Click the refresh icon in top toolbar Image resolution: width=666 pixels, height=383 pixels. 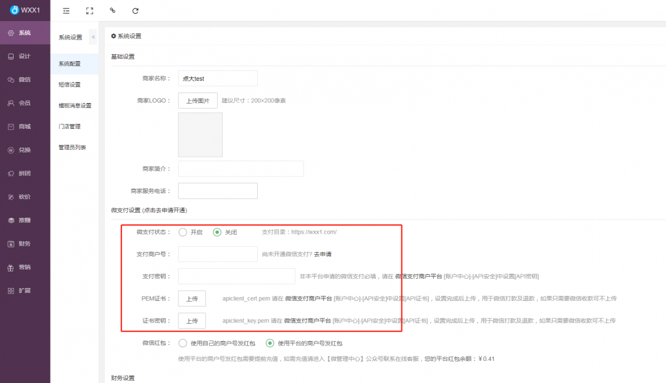(135, 10)
